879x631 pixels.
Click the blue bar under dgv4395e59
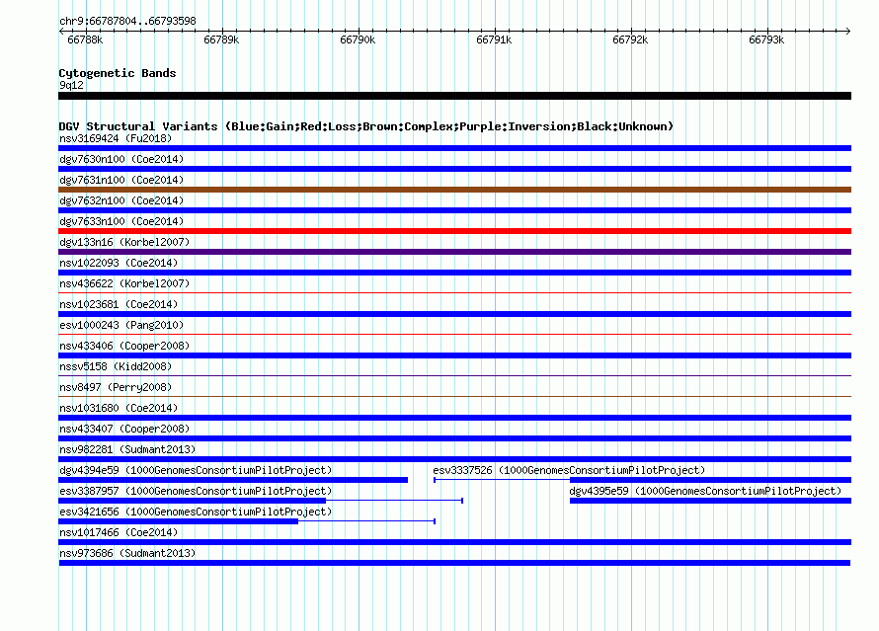tap(710, 501)
